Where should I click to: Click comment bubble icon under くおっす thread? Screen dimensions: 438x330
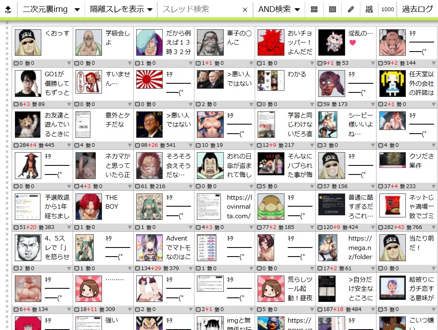click(x=17, y=63)
